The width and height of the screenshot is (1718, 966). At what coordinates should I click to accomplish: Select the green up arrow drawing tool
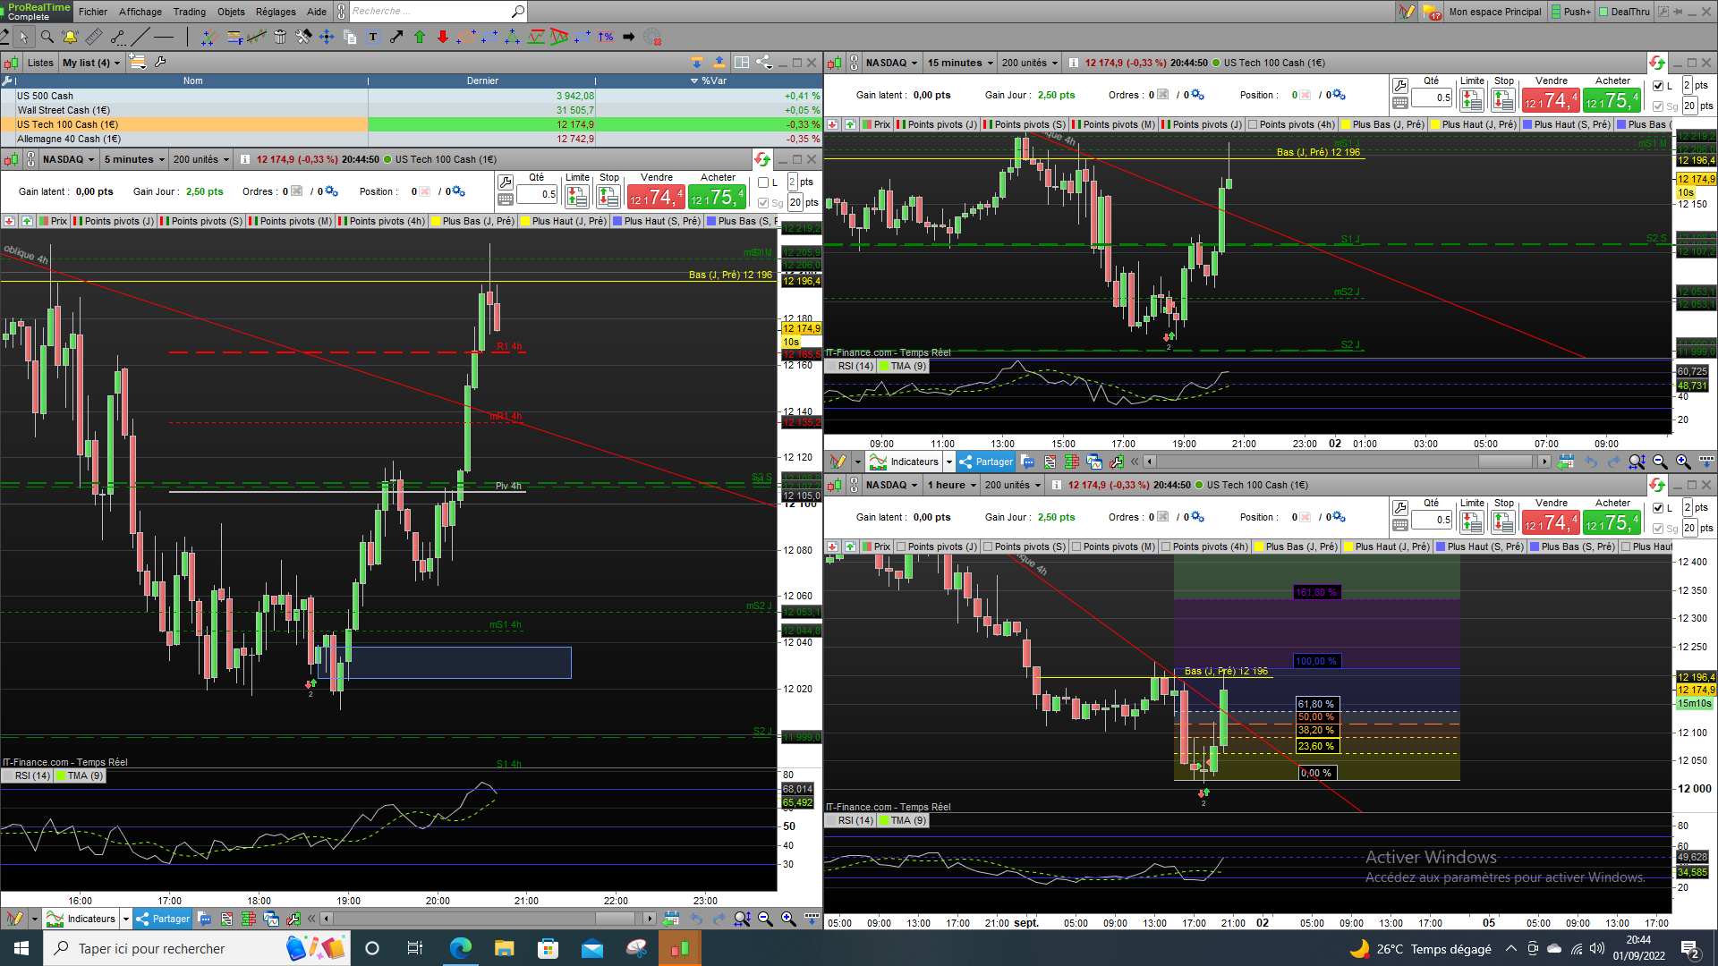pos(420,37)
